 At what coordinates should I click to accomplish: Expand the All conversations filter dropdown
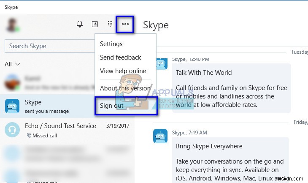pyautogui.click(x=12, y=64)
